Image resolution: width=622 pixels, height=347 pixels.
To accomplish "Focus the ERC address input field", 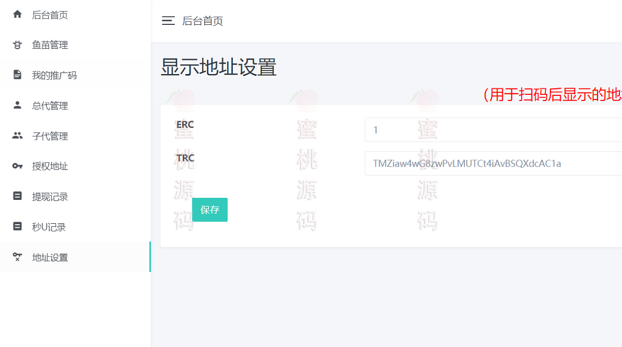I will pyautogui.click(x=492, y=130).
